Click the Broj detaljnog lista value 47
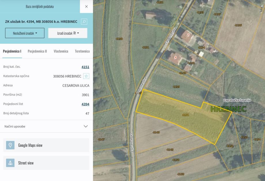 pyautogui.click(x=87, y=114)
